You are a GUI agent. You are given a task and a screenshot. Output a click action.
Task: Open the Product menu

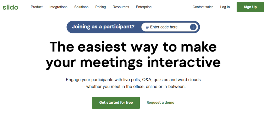[x=37, y=7]
